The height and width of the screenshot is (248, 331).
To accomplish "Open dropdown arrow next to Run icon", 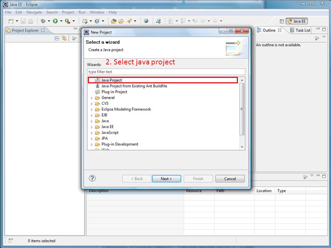I will click(x=61, y=21).
